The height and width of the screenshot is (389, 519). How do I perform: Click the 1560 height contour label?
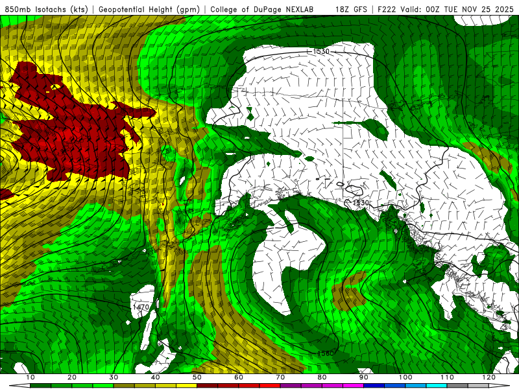(326, 353)
